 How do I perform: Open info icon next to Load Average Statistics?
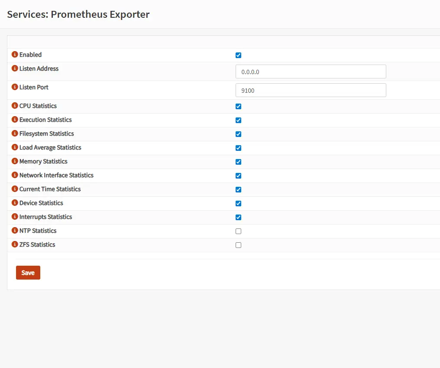coord(15,147)
